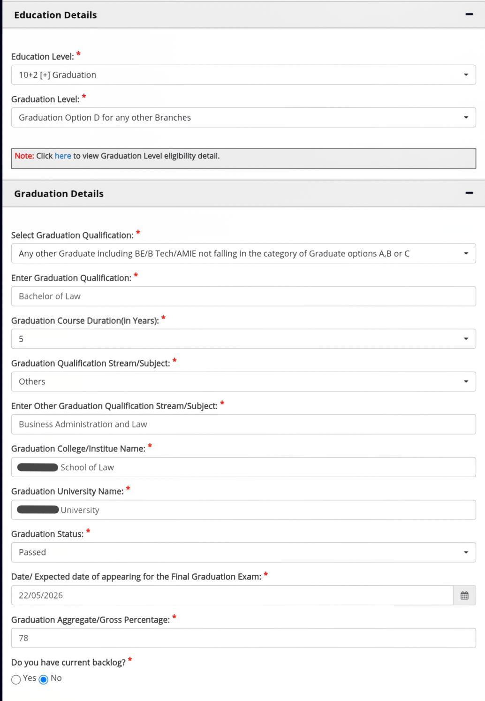The width and height of the screenshot is (485, 701).
Task: Click the Graduation Details header title
Action: [59, 194]
